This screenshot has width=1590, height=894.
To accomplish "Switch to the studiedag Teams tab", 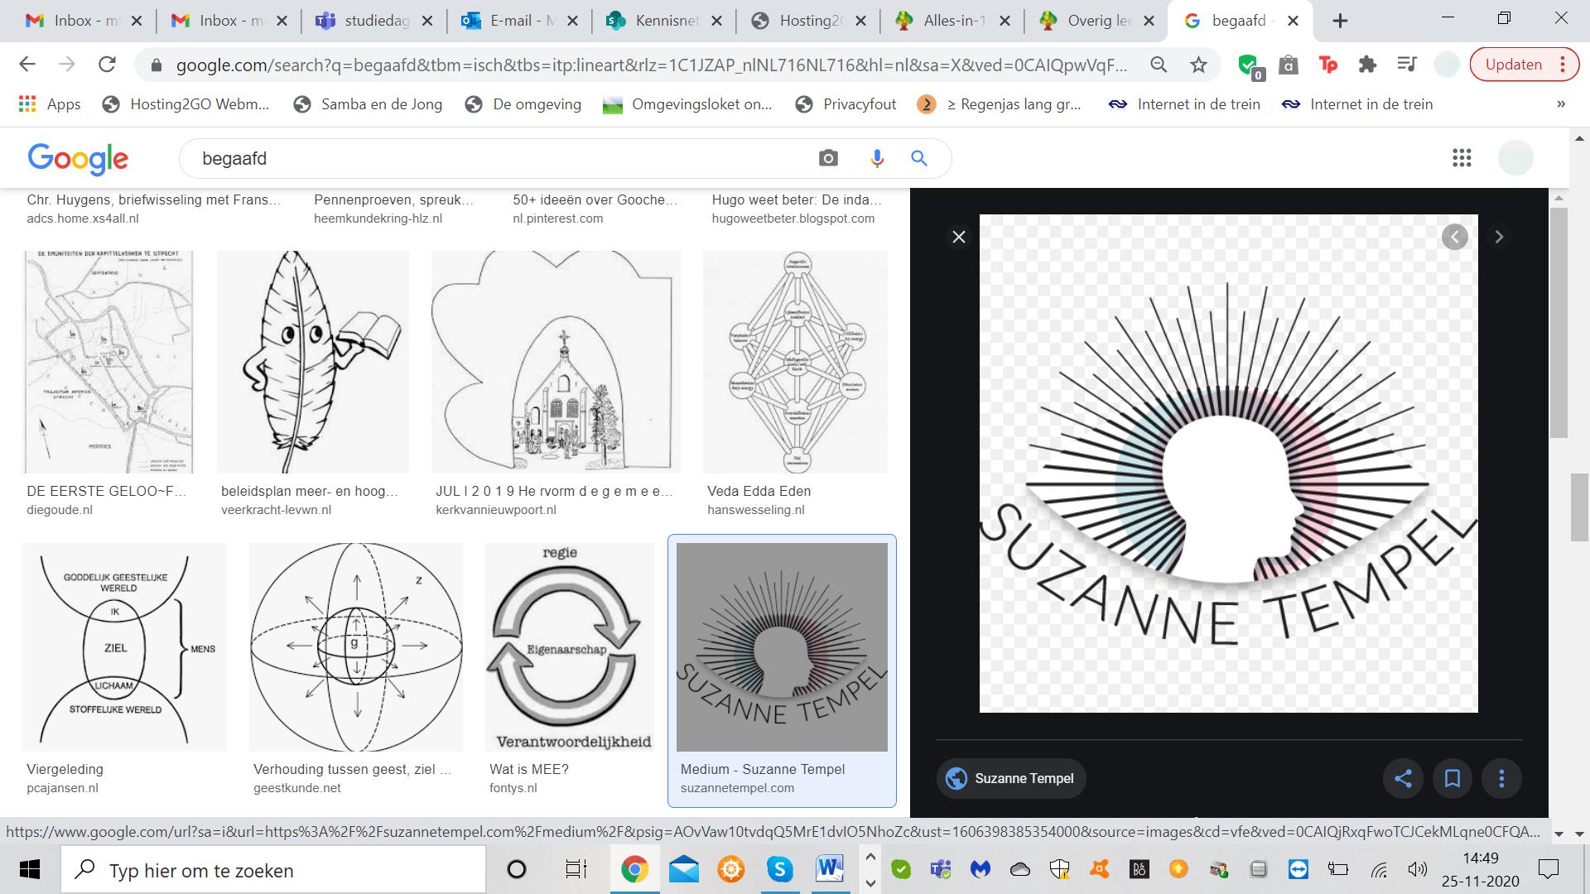I will click(374, 21).
